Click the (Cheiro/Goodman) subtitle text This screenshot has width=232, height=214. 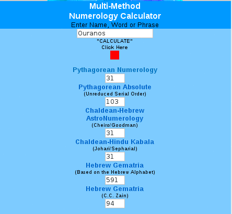coord(115,125)
